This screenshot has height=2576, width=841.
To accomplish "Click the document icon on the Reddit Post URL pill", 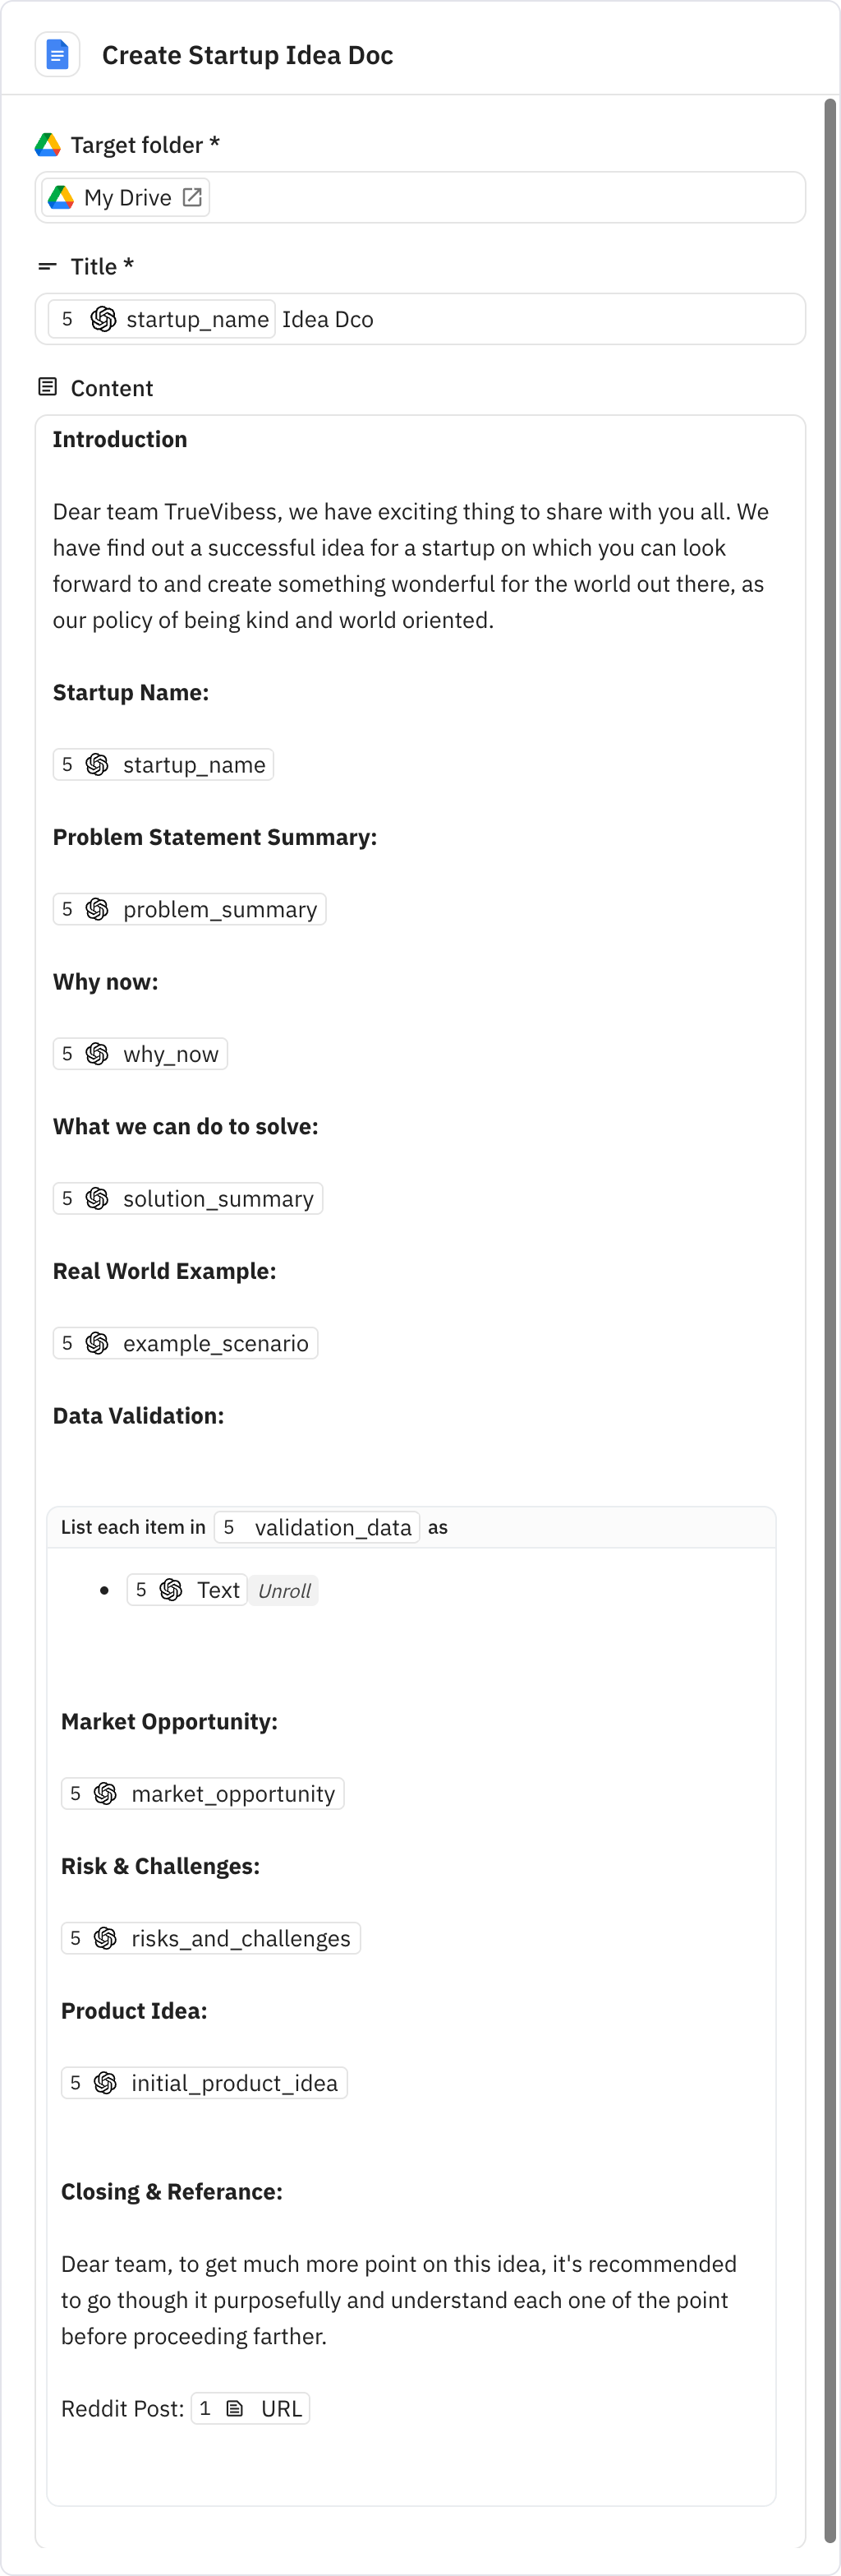I will (x=235, y=2408).
